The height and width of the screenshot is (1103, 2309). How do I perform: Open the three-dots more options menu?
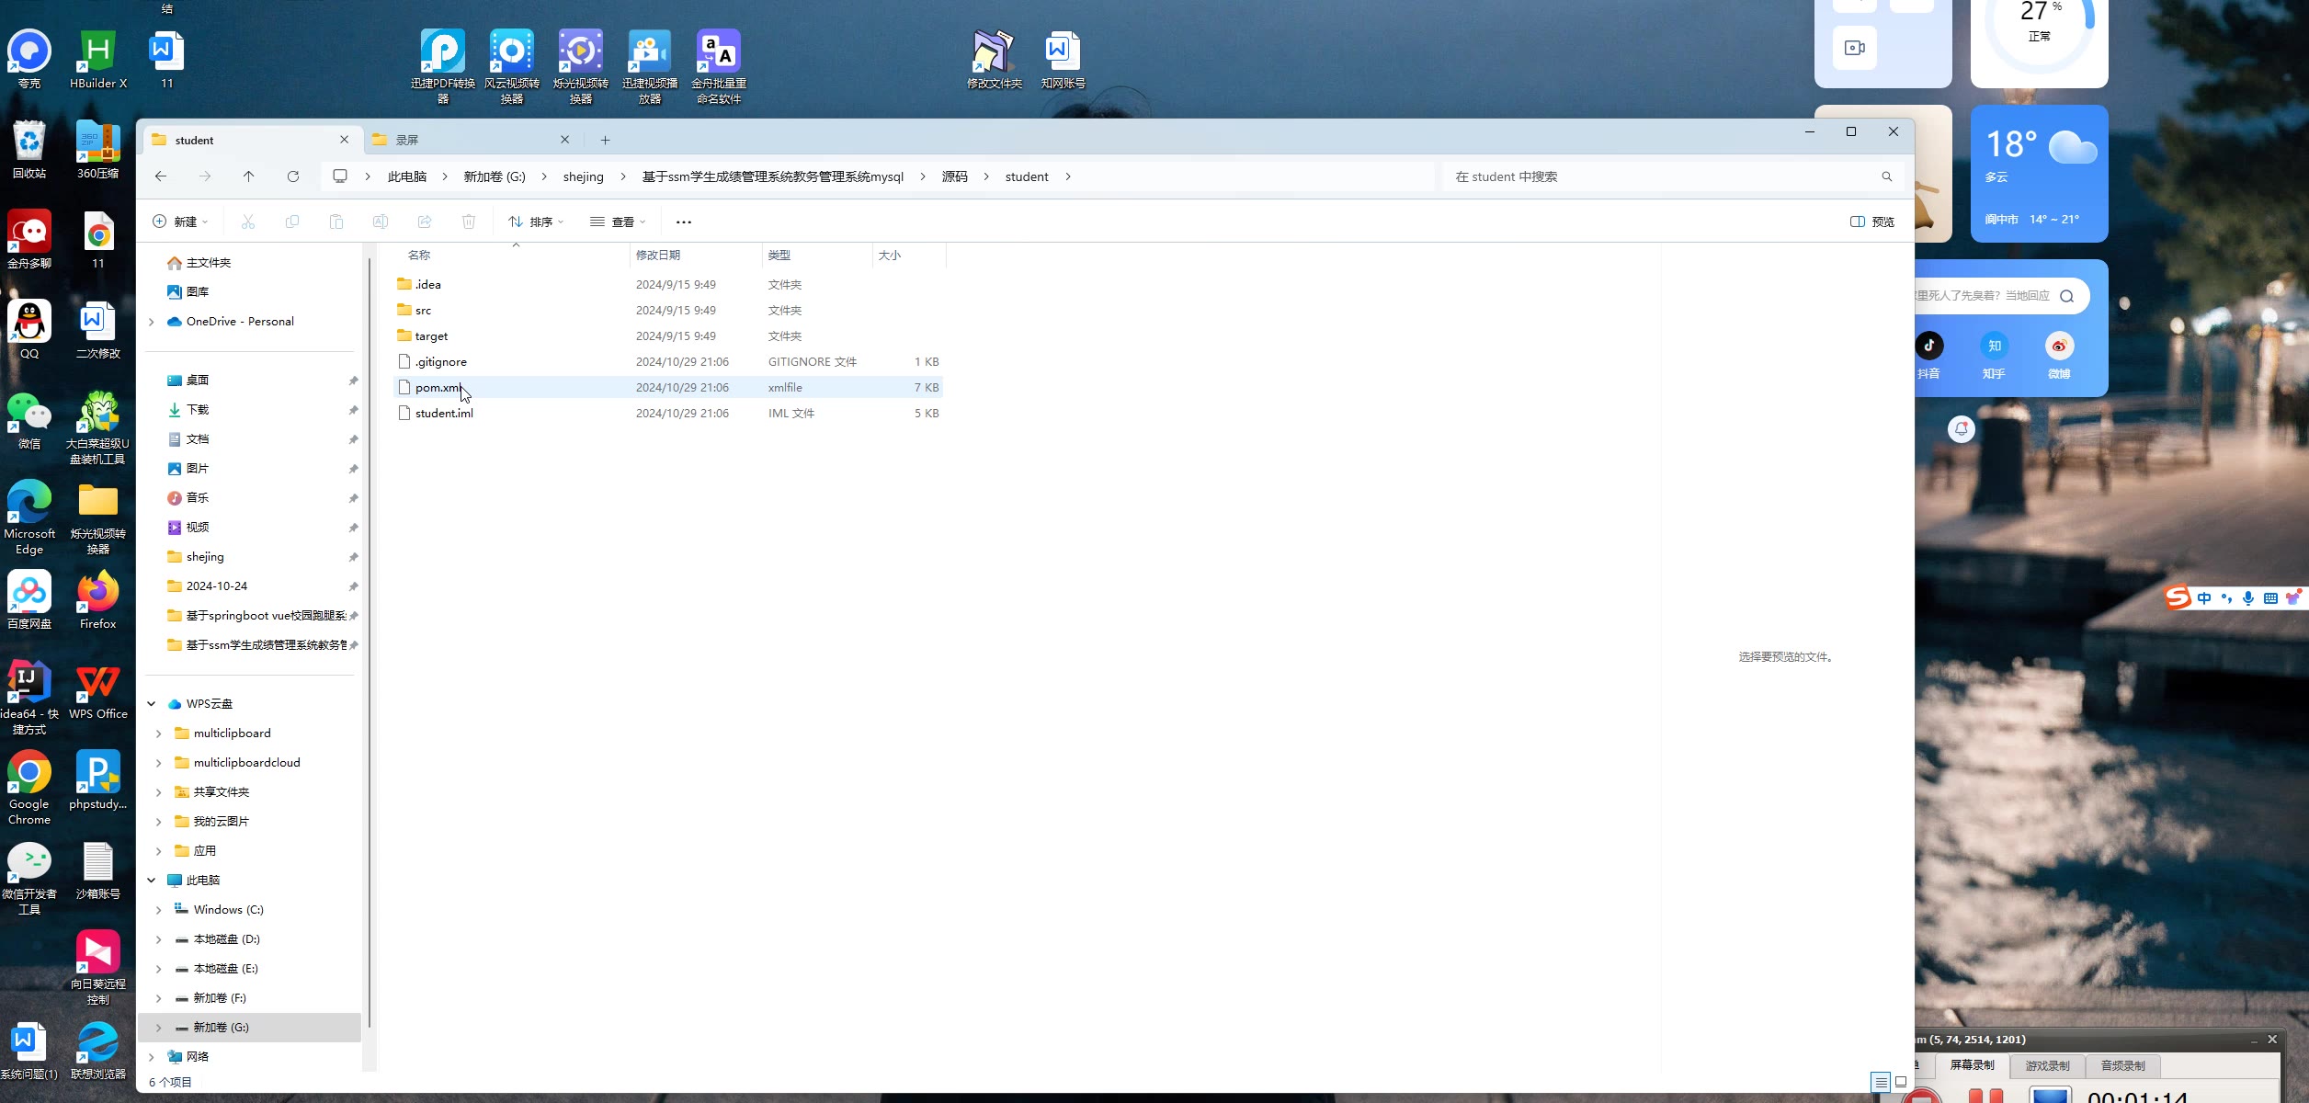pyautogui.click(x=683, y=222)
